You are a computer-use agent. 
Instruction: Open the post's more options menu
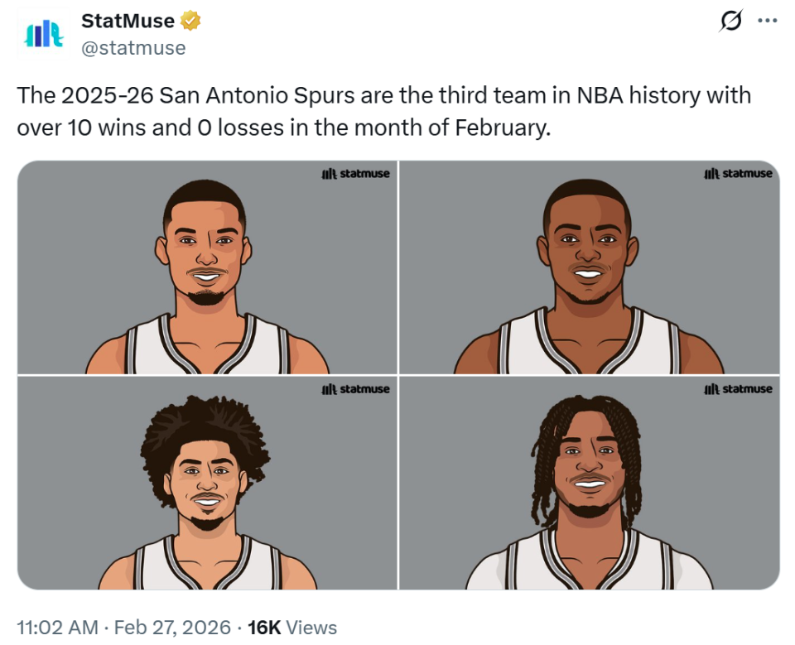tap(768, 22)
